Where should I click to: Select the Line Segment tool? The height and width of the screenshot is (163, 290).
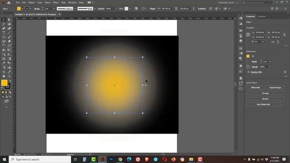pyautogui.click(x=9, y=33)
